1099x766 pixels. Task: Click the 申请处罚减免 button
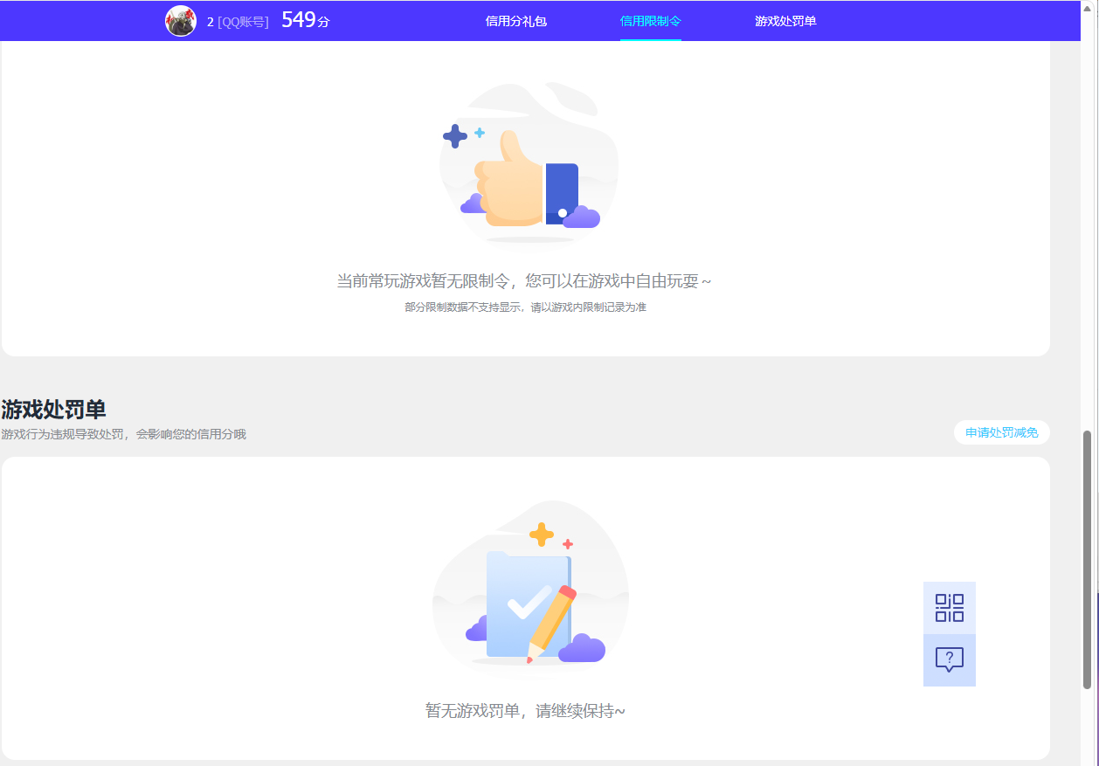1002,432
